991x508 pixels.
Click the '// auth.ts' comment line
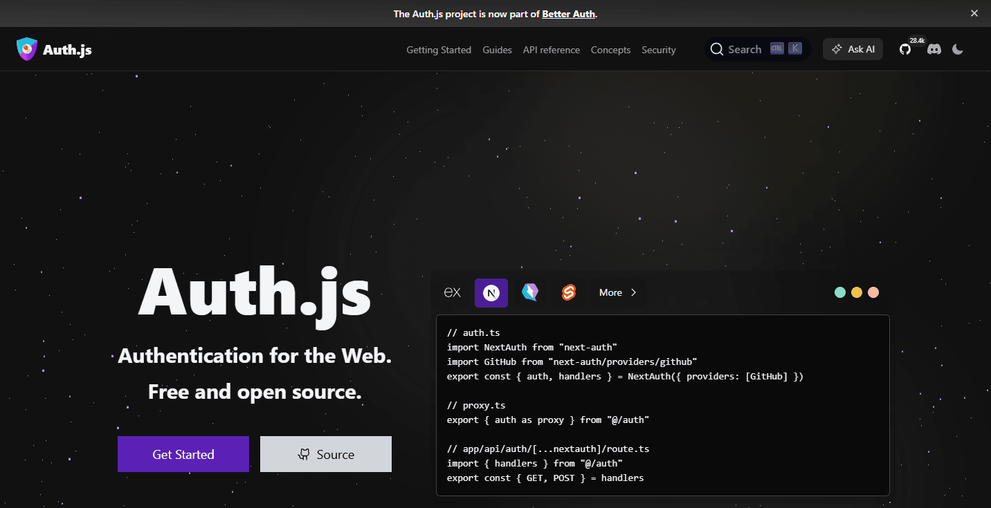pyautogui.click(x=473, y=333)
